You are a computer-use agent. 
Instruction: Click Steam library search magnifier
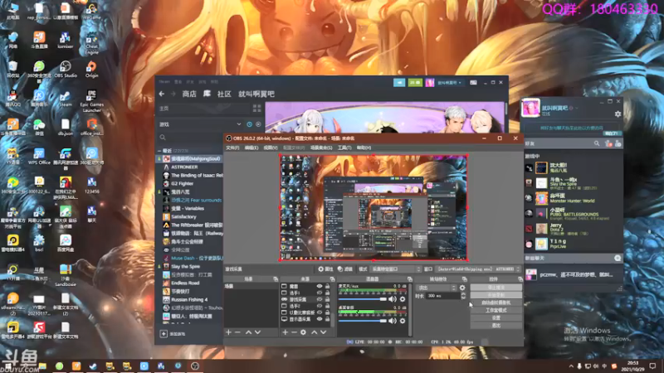(x=163, y=138)
